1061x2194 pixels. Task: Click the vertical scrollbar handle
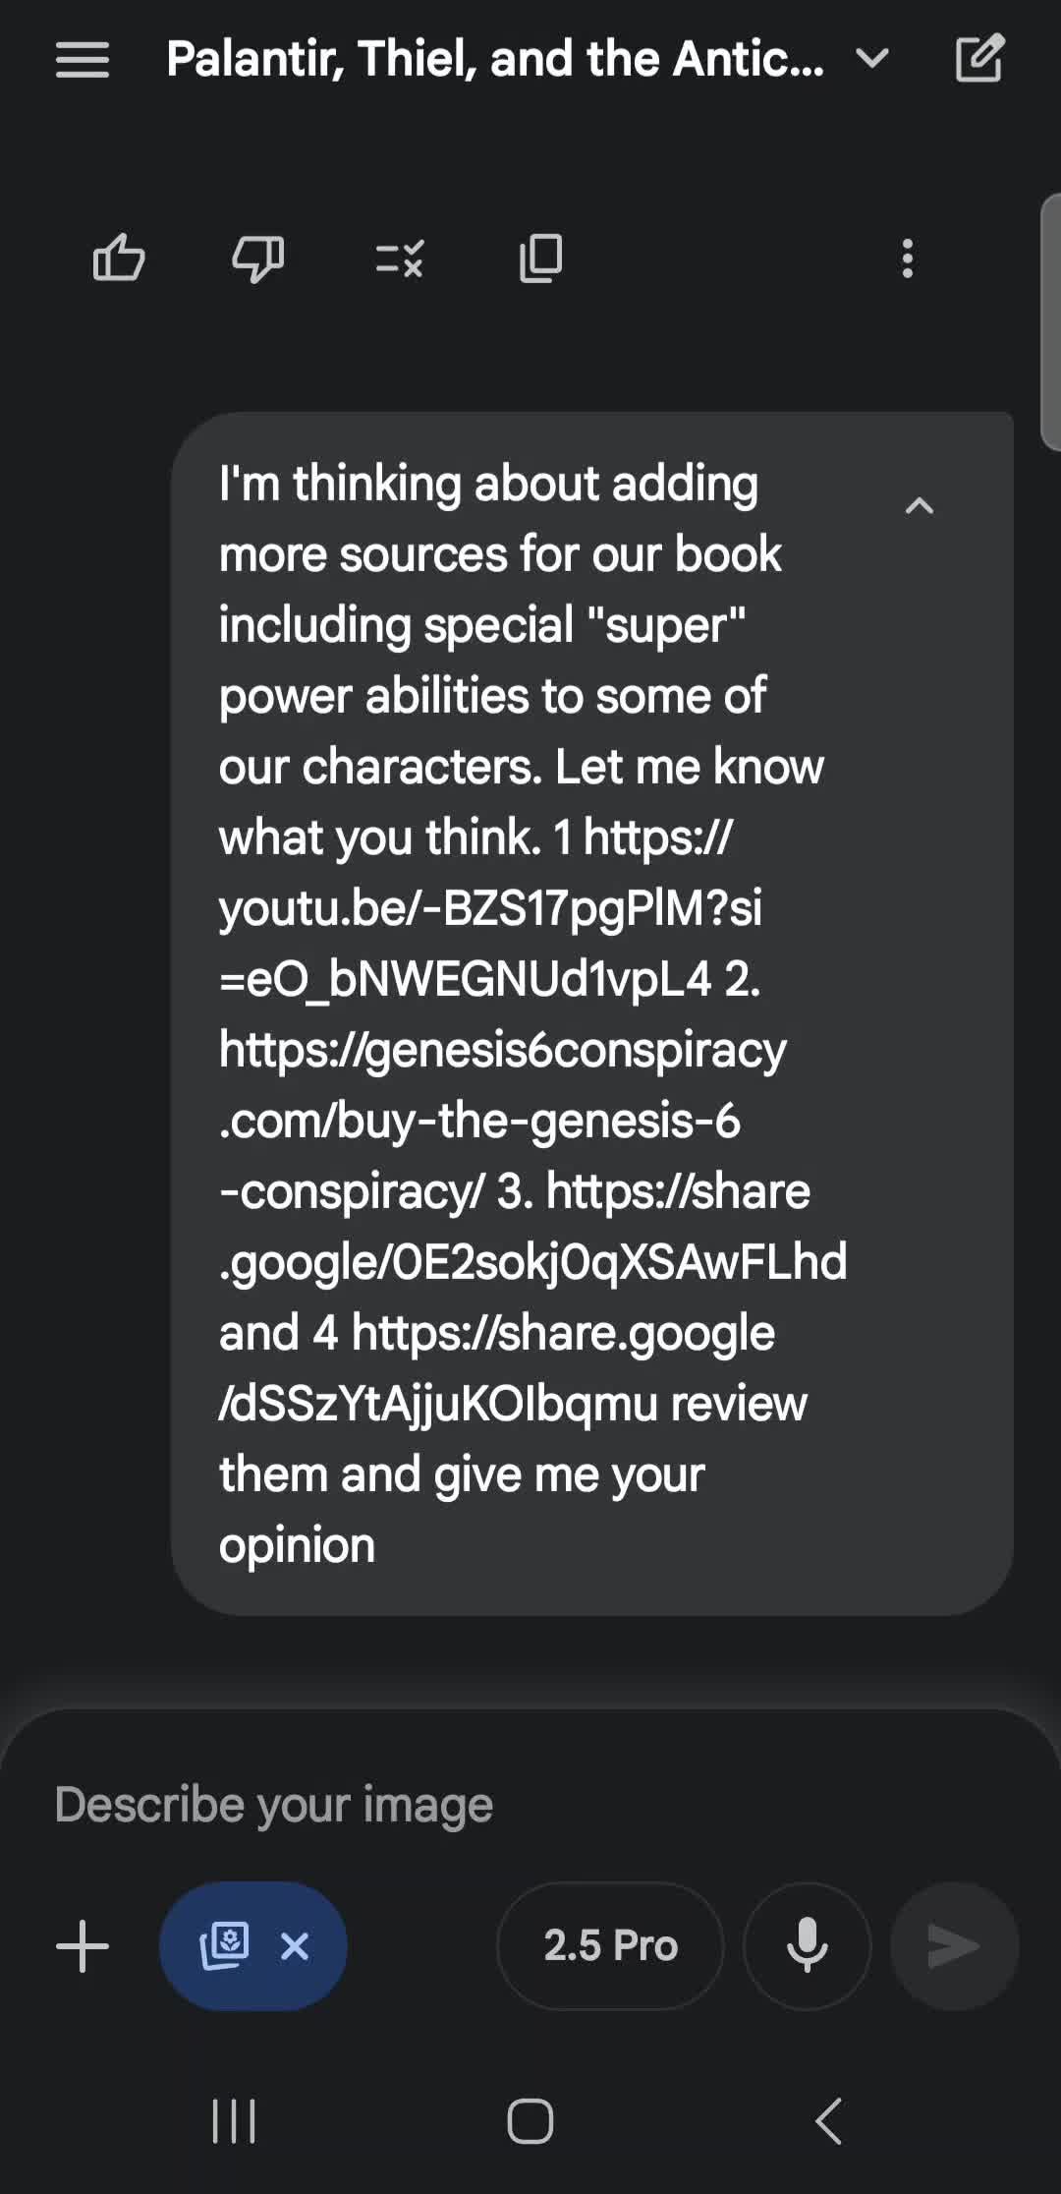coord(1050,324)
